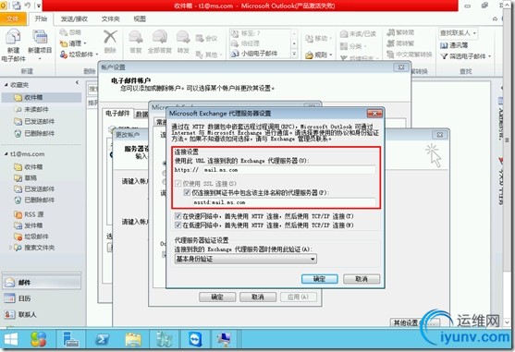Image resolution: width=515 pixels, height=352 pixels.
Task: Click 应用(A) in the Microsoft Exchange dialog
Action: [x=299, y=297]
